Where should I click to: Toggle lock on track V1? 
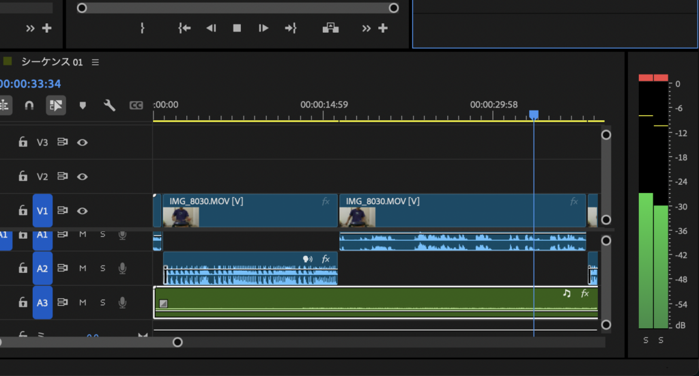(x=23, y=210)
